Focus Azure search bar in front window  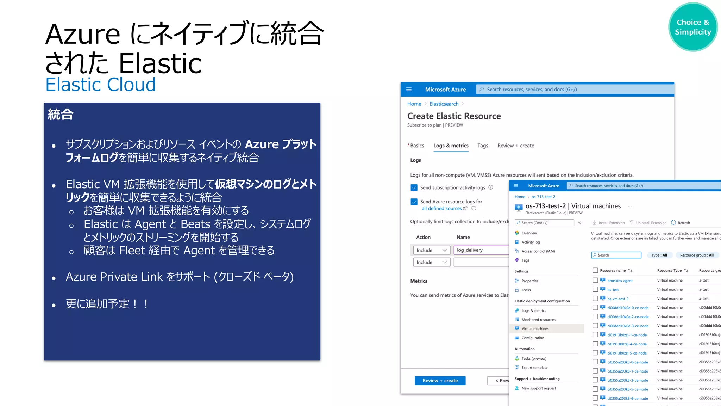644,186
